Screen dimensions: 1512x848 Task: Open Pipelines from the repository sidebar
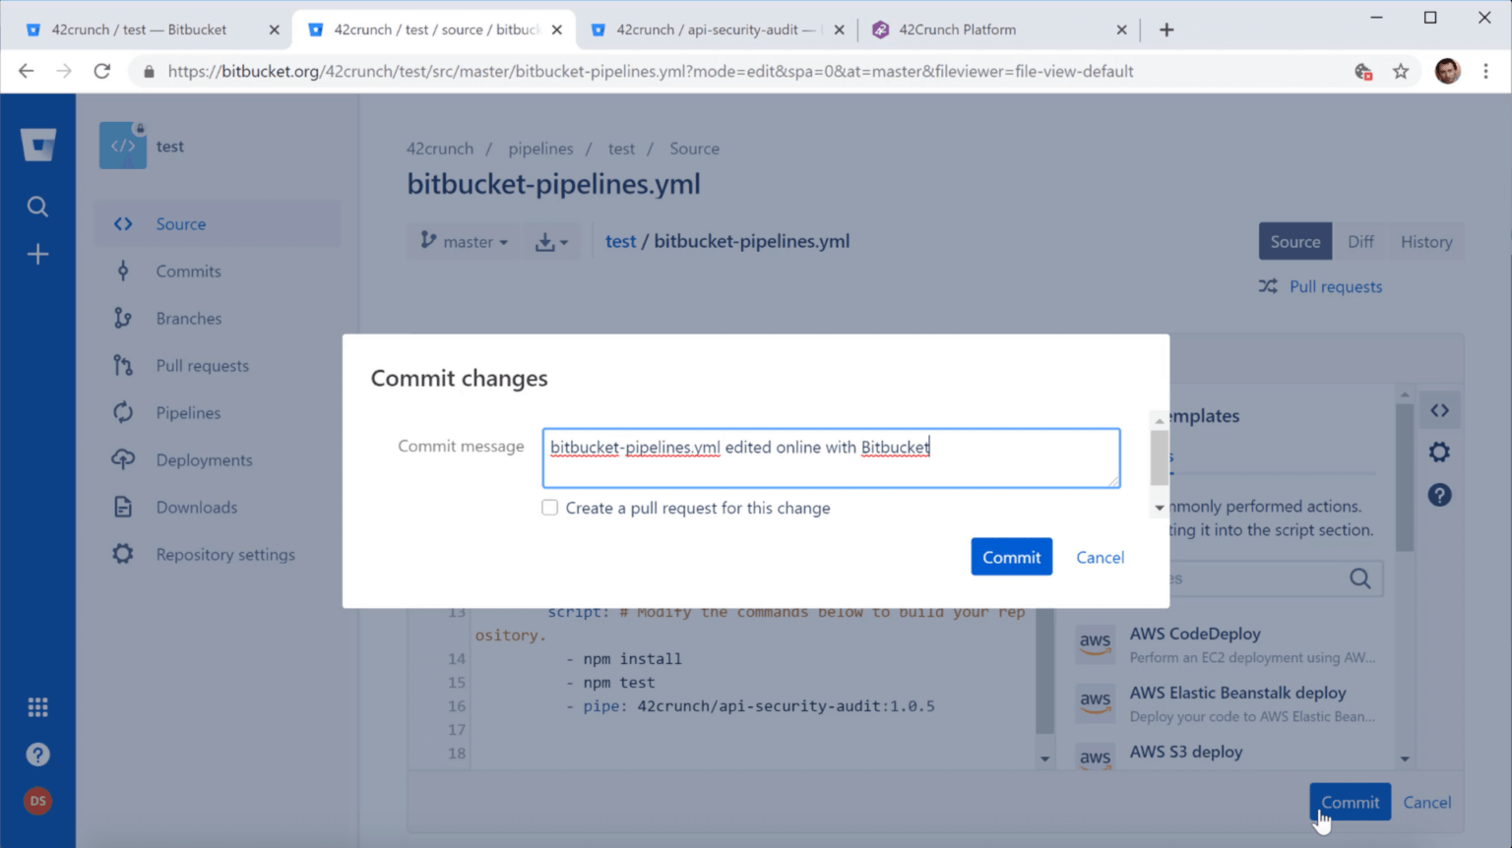[x=188, y=412]
